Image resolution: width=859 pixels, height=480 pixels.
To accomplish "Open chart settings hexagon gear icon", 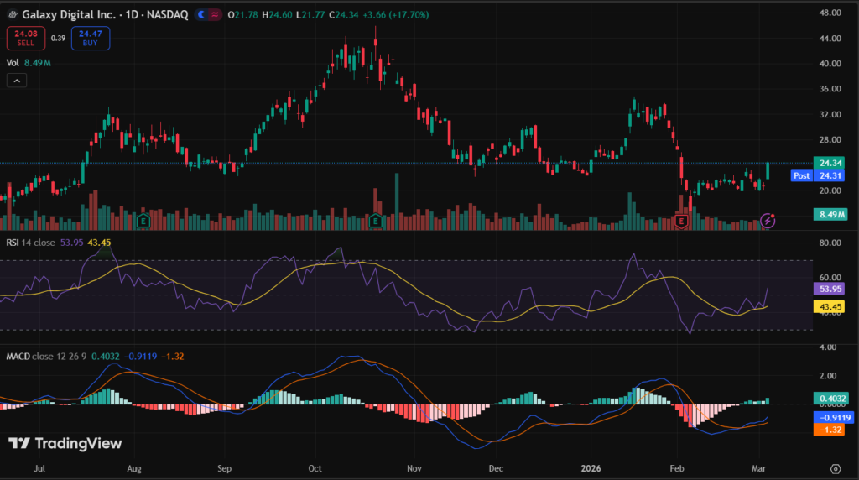I will click(836, 468).
